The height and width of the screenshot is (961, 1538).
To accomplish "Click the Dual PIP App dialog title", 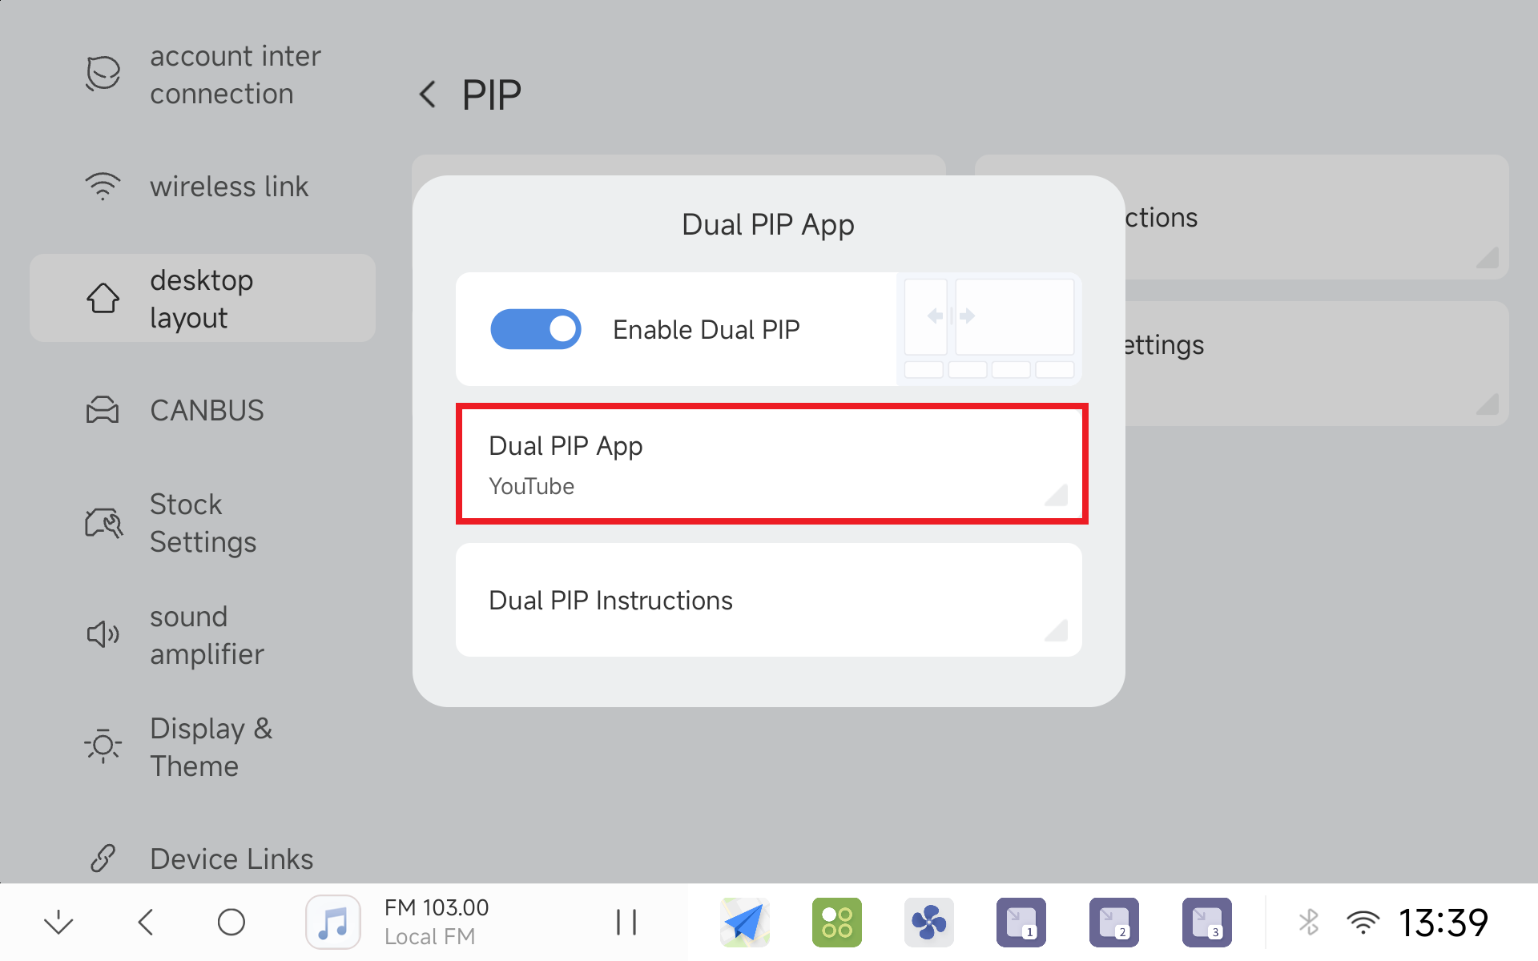I will pos(768,225).
